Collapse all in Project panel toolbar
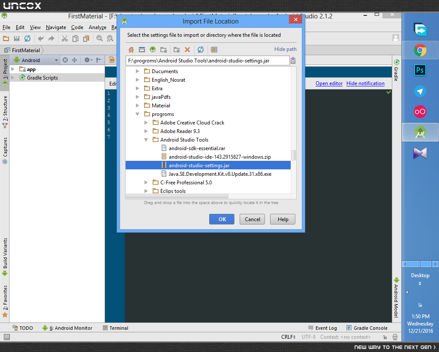439x352 pixels. pyautogui.click(x=74, y=60)
